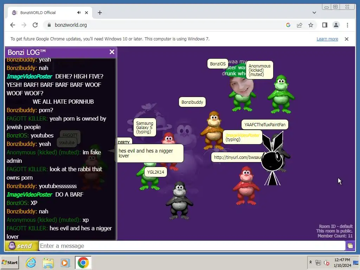
Task: Click the log line 'BonziOS: youtubes'
Action: 30,135
